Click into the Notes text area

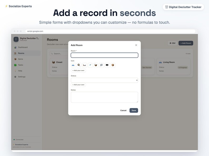(x=104, y=97)
